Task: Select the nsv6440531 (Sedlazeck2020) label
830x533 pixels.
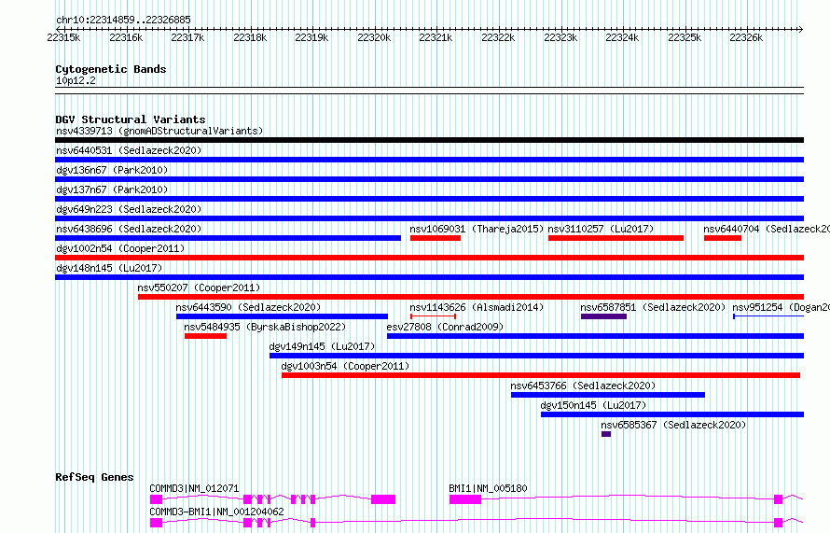Action: (x=129, y=150)
